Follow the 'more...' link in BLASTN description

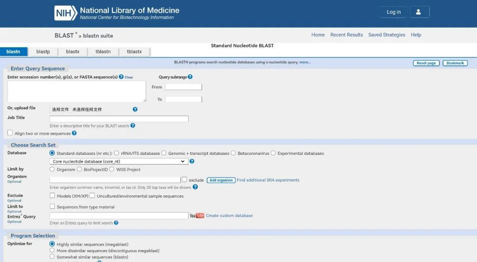pyautogui.click(x=305, y=62)
